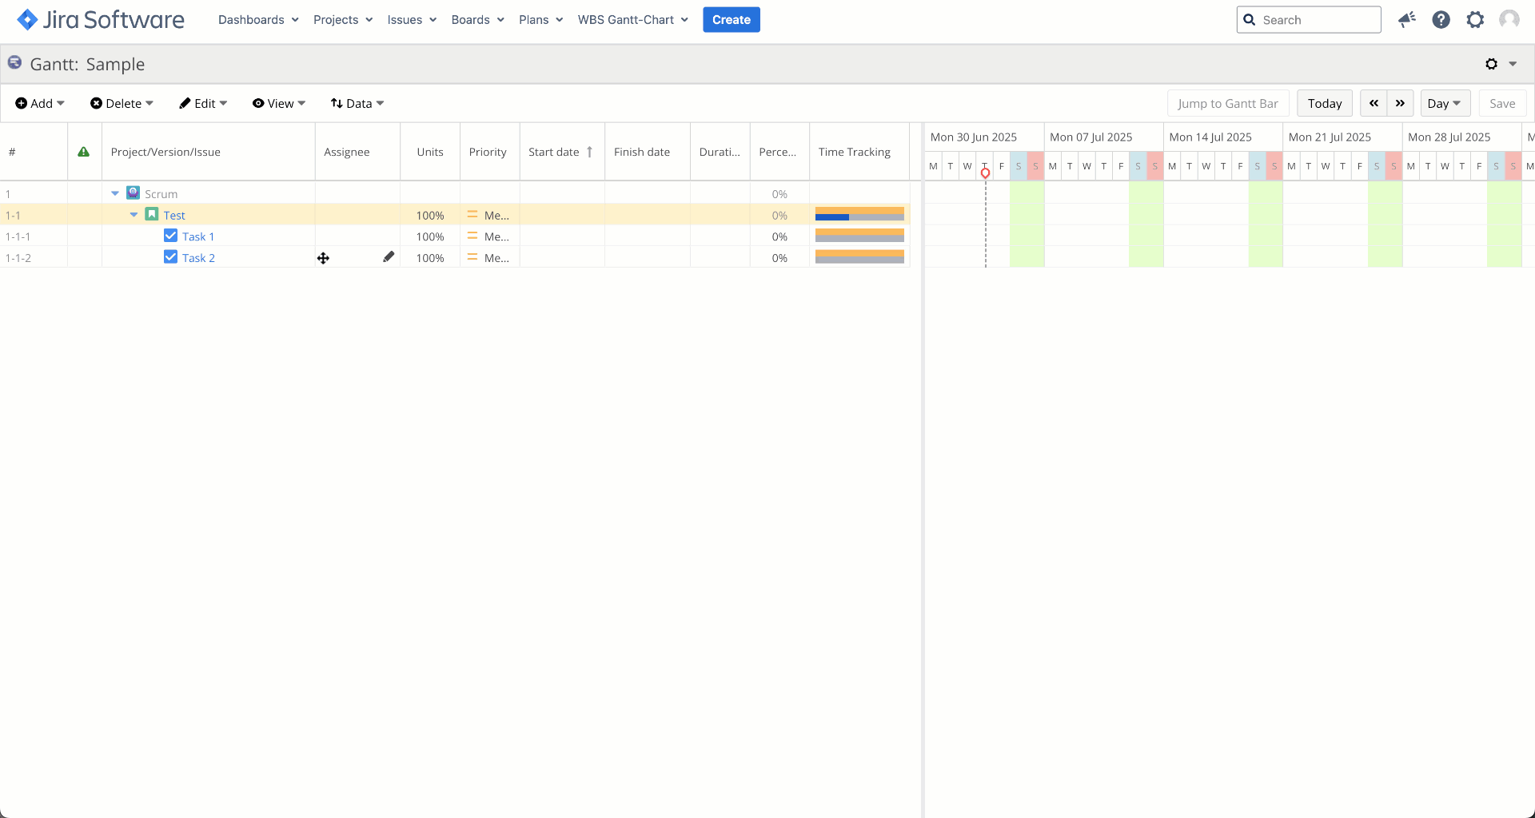
Task: Click the Task 1 checkbox icon
Action: point(170,236)
